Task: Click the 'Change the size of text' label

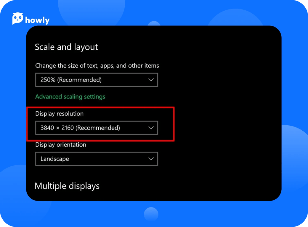Action: [x=97, y=66]
